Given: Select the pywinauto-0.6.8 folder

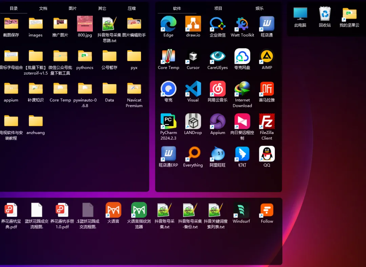Looking at the screenshot, I should click(x=85, y=89).
